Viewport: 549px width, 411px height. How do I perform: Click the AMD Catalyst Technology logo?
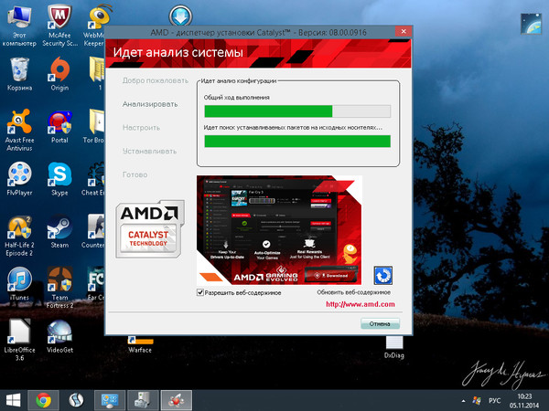[x=150, y=229]
